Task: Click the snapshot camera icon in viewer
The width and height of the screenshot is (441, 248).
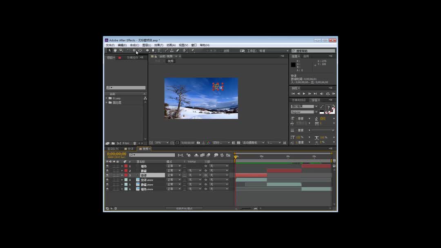Action: point(198,143)
